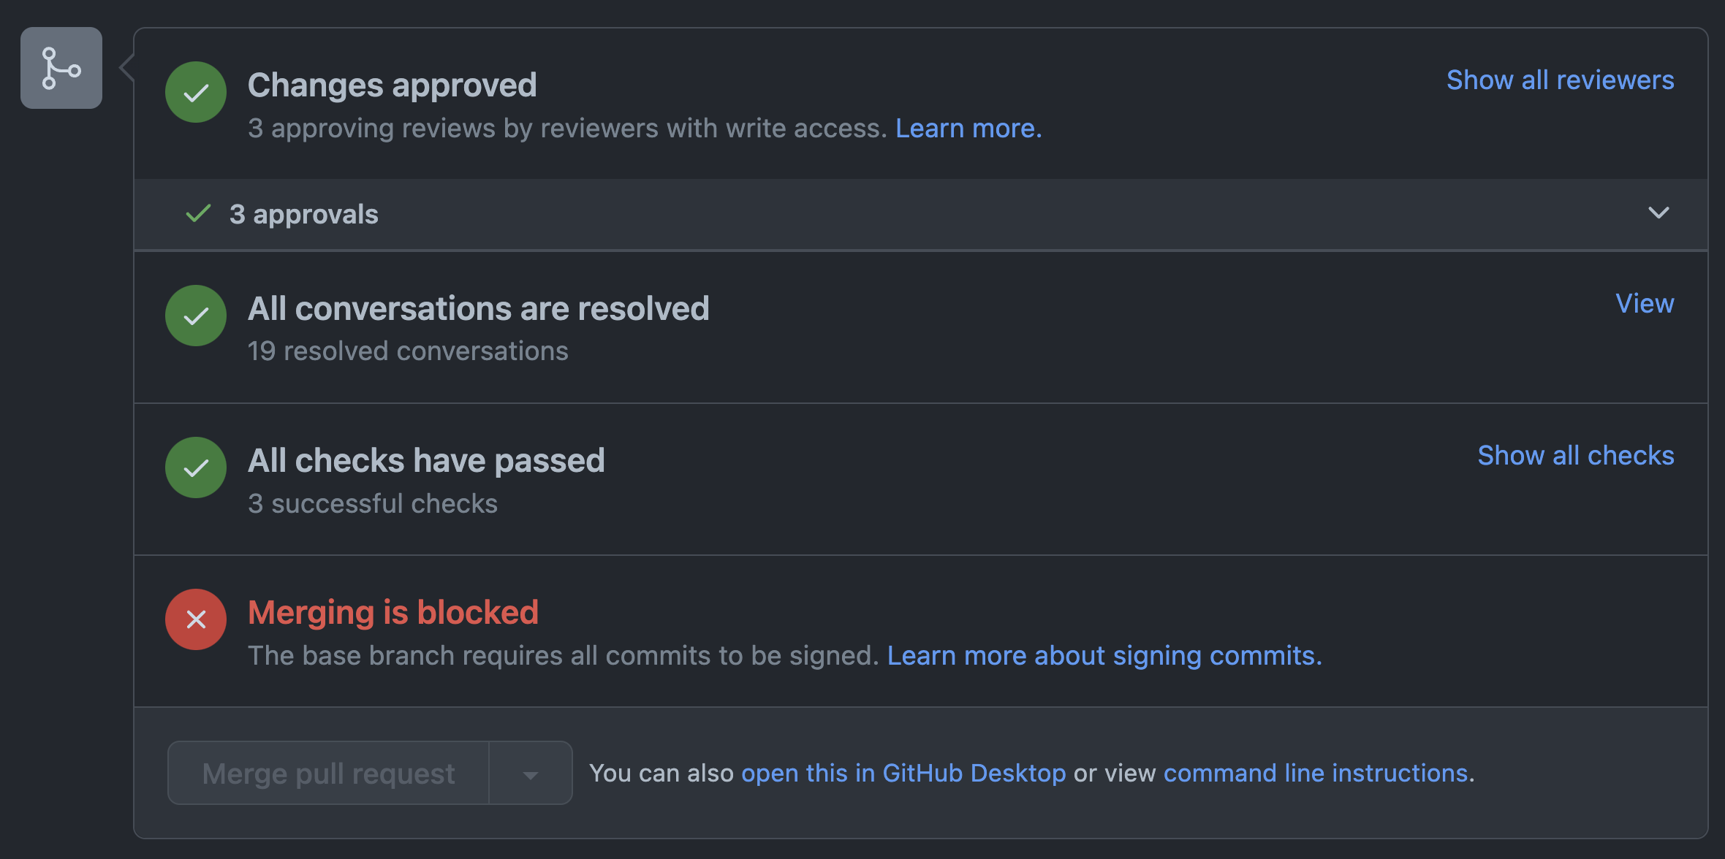
Task: Collapse the approvals list chevron
Action: pos(1659,214)
